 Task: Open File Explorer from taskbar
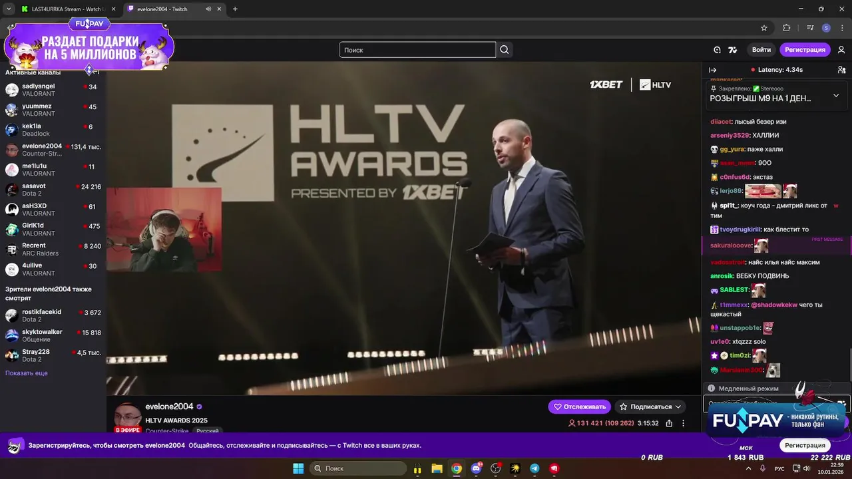click(x=437, y=468)
